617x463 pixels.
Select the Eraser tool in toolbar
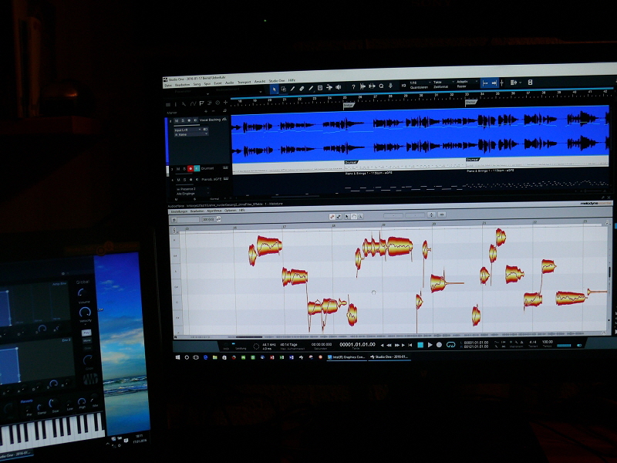302,89
